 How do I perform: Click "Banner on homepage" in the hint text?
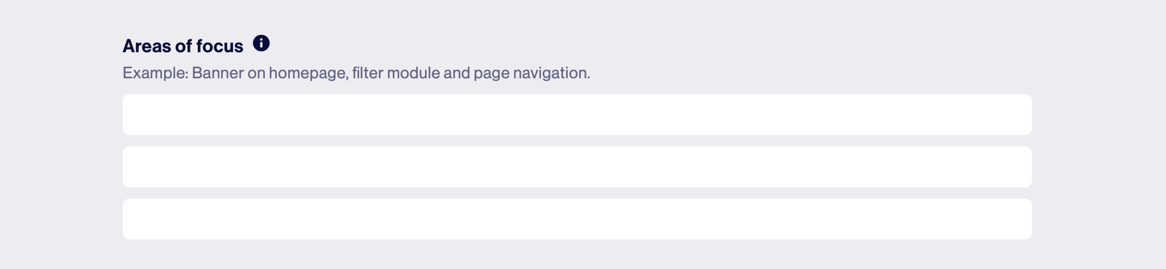point(270,73)
